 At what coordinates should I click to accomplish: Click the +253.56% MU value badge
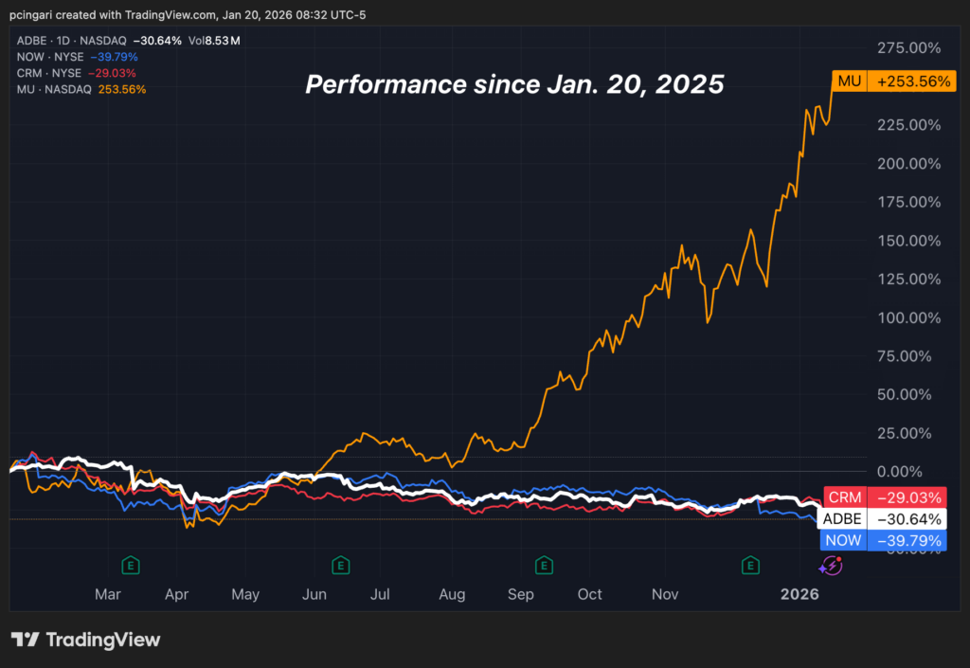click(x=907, y=81)
